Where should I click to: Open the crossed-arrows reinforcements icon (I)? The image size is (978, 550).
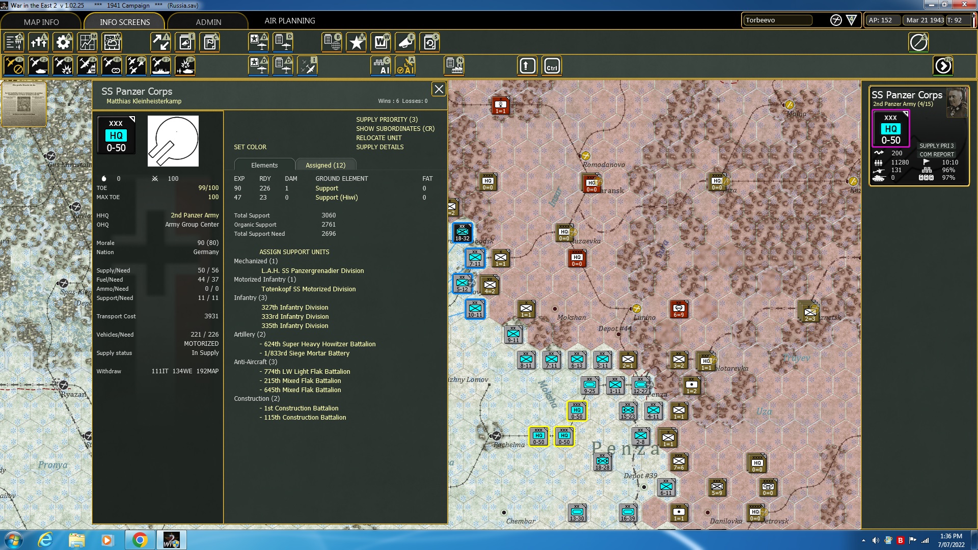(x=160, y=42)
